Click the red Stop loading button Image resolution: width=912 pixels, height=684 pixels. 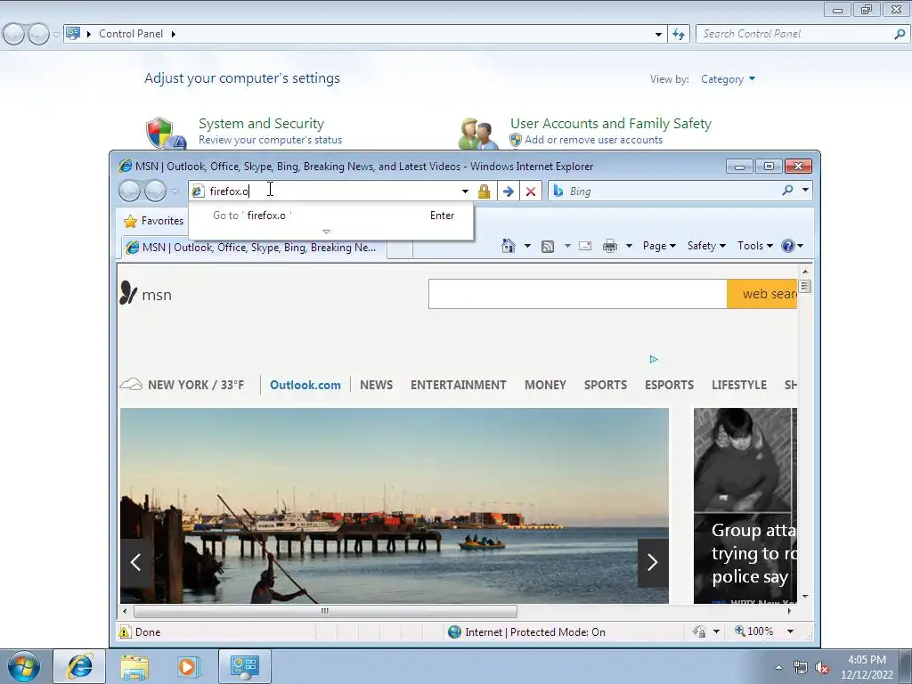[x=531, y=191]
